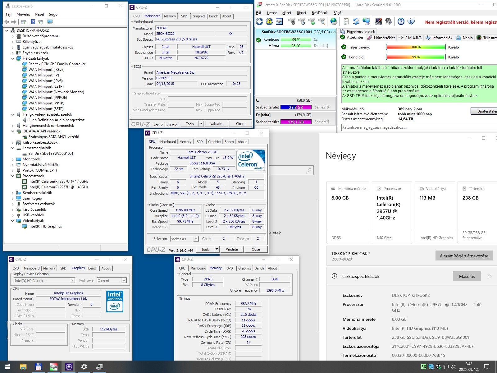497x373 pixels.
Task: Open the Perf Level dropdown
Action: (x=112, y=281)
